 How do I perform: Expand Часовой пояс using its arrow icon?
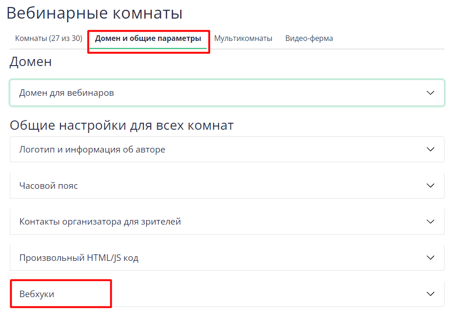click(430, 186)
